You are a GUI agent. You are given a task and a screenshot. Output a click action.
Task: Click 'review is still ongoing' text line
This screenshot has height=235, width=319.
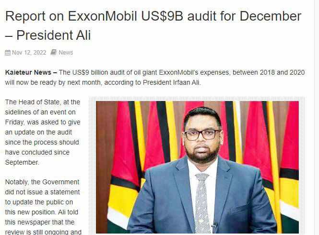pos(43,232)
